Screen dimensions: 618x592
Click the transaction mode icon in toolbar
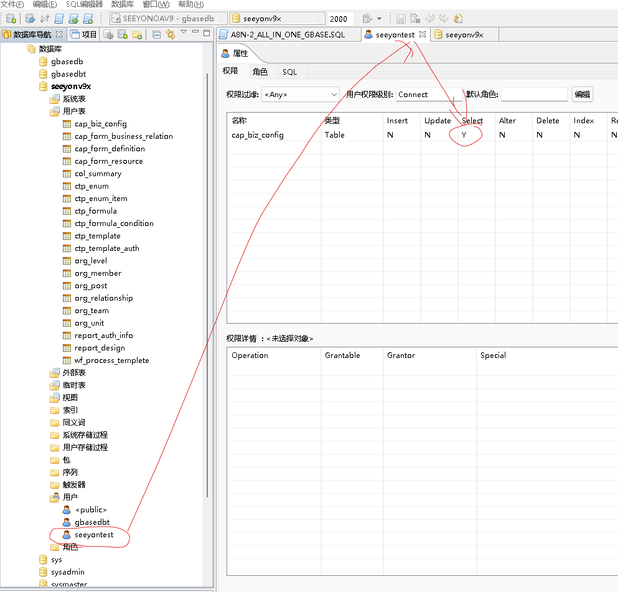367,19
